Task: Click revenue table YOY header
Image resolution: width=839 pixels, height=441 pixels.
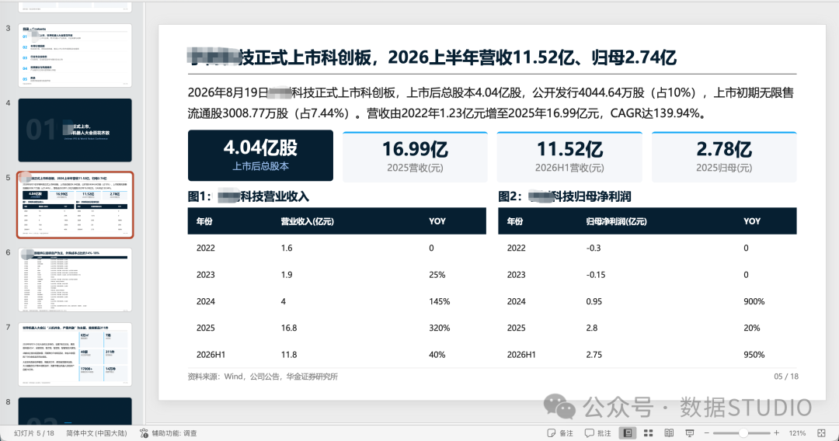Action: [437, 221]
